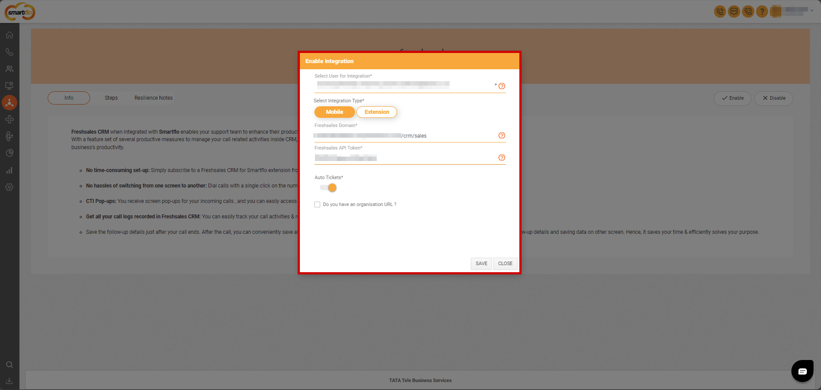Click the SAVE button

point(481,263)
